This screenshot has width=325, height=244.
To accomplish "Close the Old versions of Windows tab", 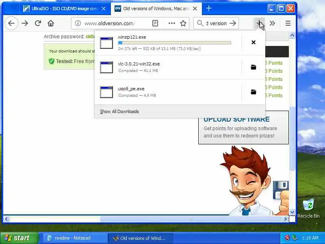I will (x=195, y=9).
